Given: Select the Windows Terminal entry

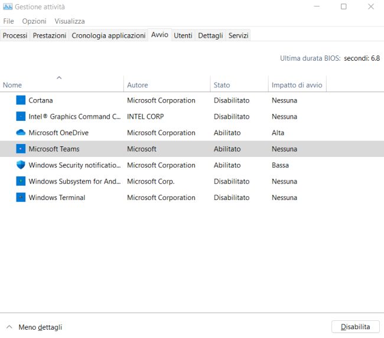Looking at the screenshot, I should [57, 198].
